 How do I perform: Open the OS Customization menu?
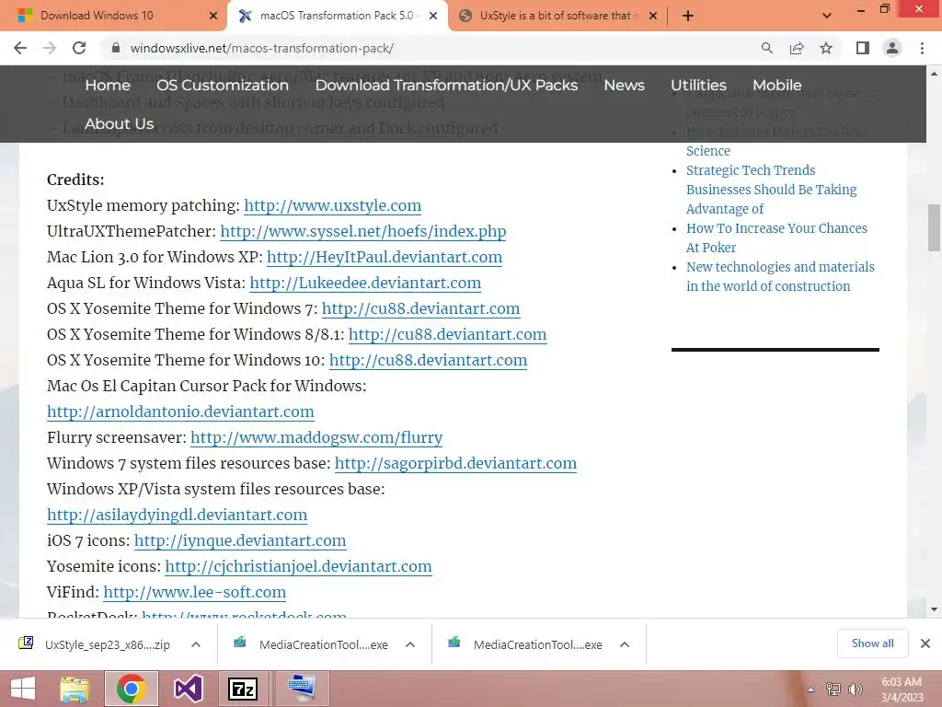[223, 86]
